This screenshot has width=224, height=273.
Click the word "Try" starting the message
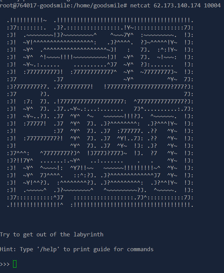pos(5,234)
